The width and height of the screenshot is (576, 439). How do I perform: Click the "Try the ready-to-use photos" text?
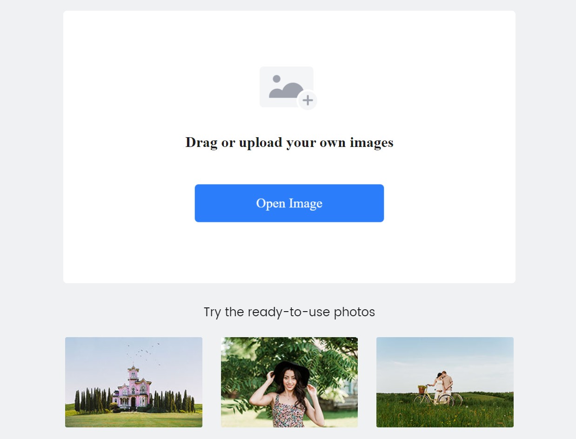[x=289, y=312]
